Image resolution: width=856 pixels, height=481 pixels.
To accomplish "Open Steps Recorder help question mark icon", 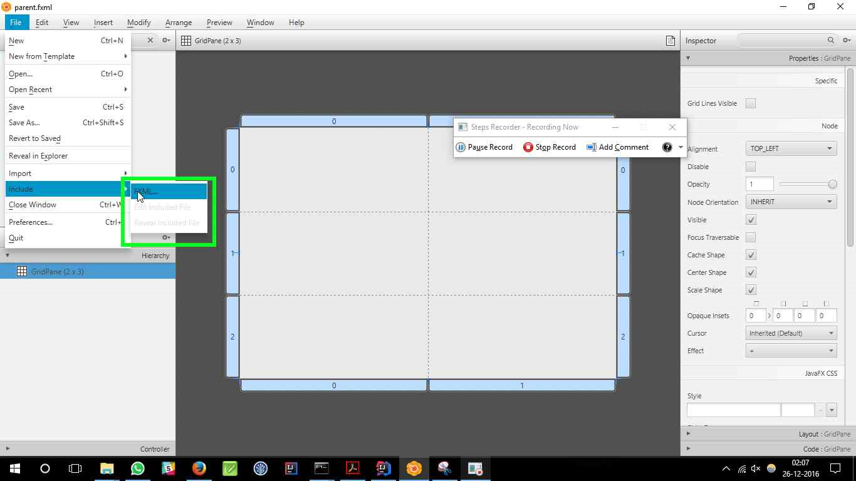I will (667, 147).
